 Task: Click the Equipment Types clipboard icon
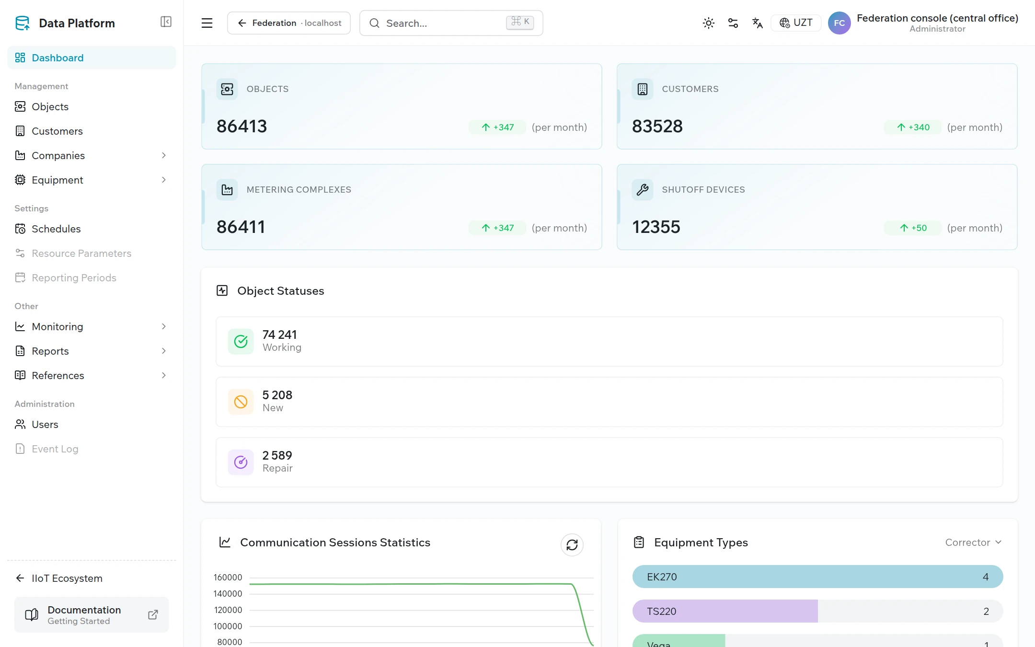pyautogui.click(x=639, y=542)
